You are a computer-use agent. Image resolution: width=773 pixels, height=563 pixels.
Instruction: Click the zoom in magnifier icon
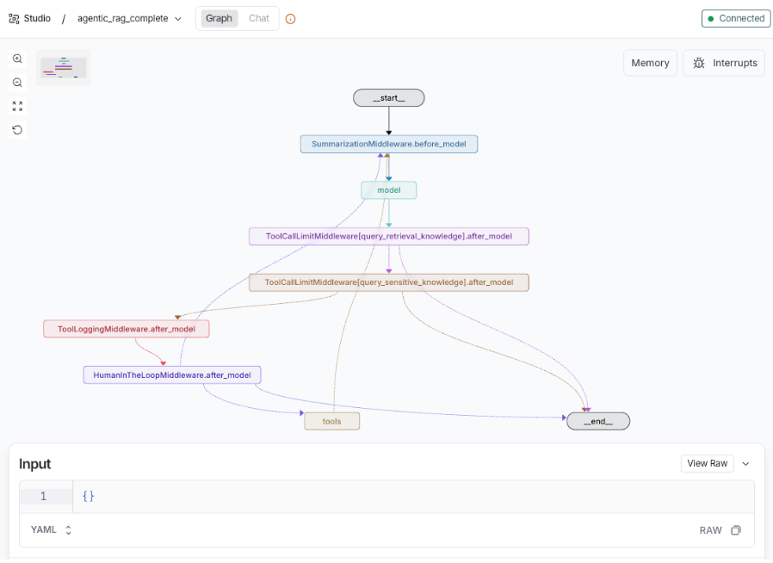pyautogui.click(x=17, y=59)
